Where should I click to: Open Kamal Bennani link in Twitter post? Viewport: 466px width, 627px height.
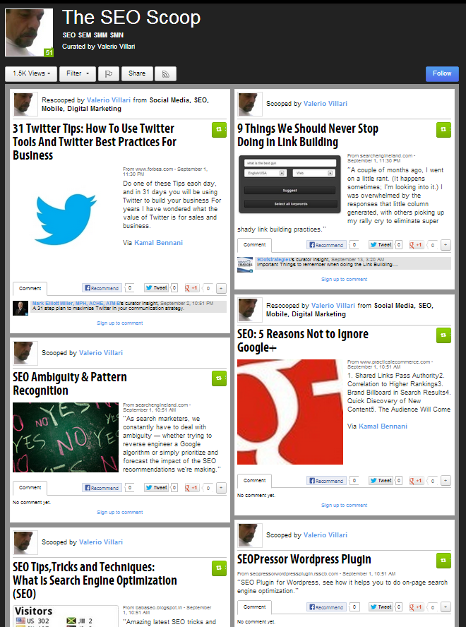(158, 243)
